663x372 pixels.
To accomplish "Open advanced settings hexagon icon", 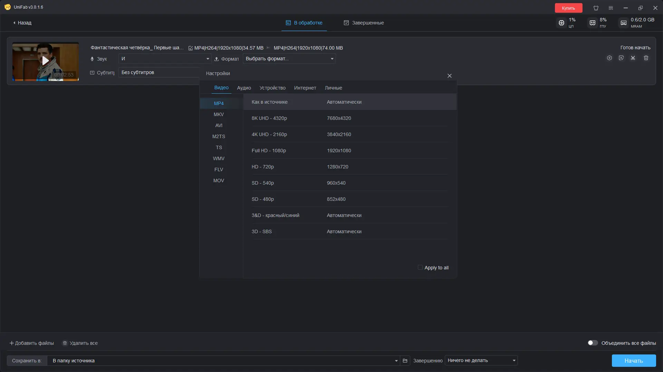I will point(609,58).
